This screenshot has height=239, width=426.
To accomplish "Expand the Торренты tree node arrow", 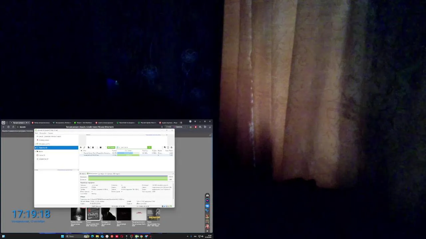I will (35, 148).
